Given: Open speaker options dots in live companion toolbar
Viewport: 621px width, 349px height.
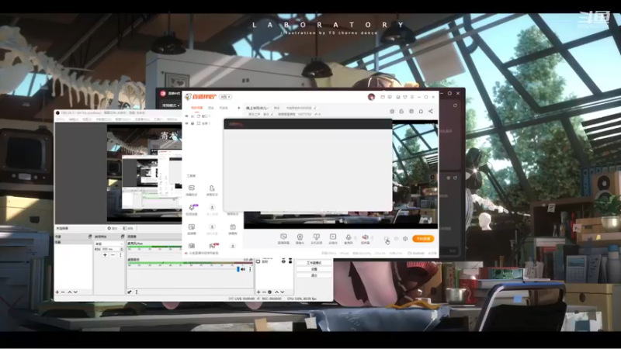Looking at the screenshot, I should [373, 237].
